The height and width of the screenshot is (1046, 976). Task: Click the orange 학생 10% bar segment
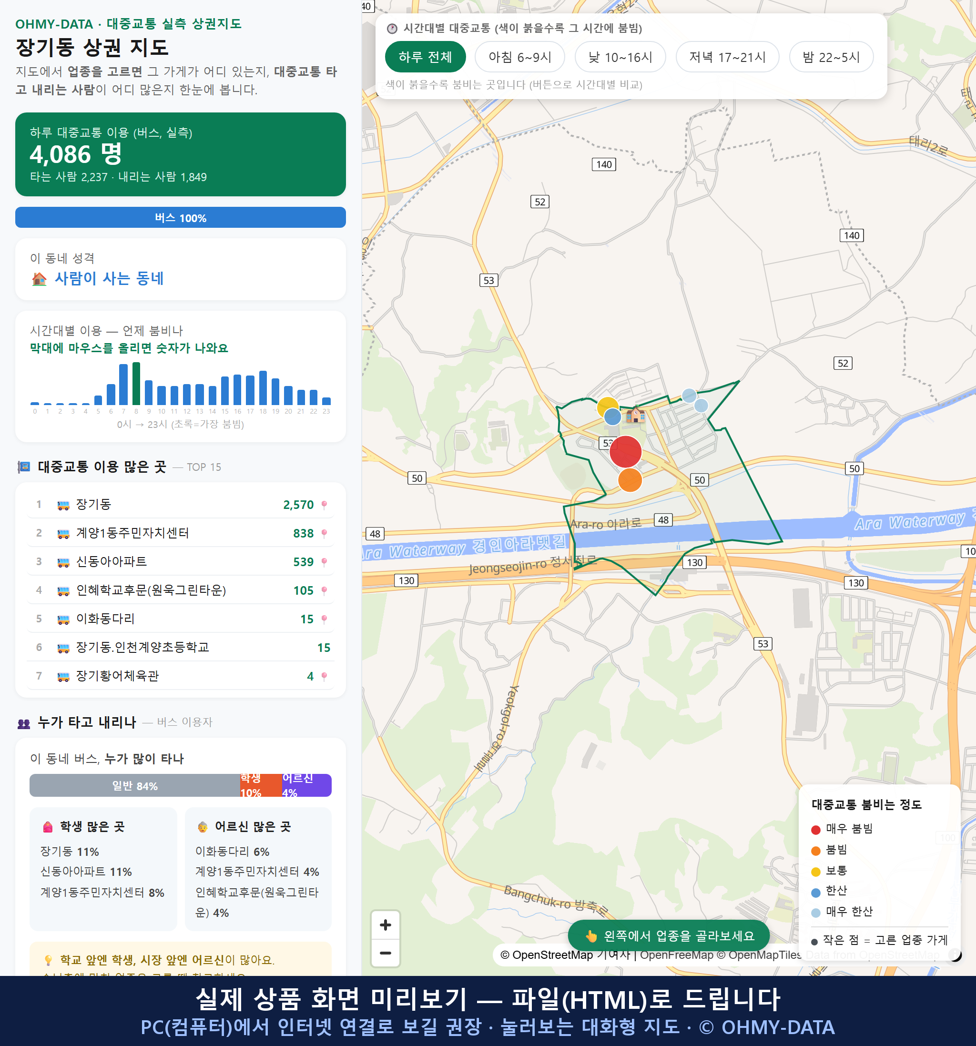(x=261, y=785)
